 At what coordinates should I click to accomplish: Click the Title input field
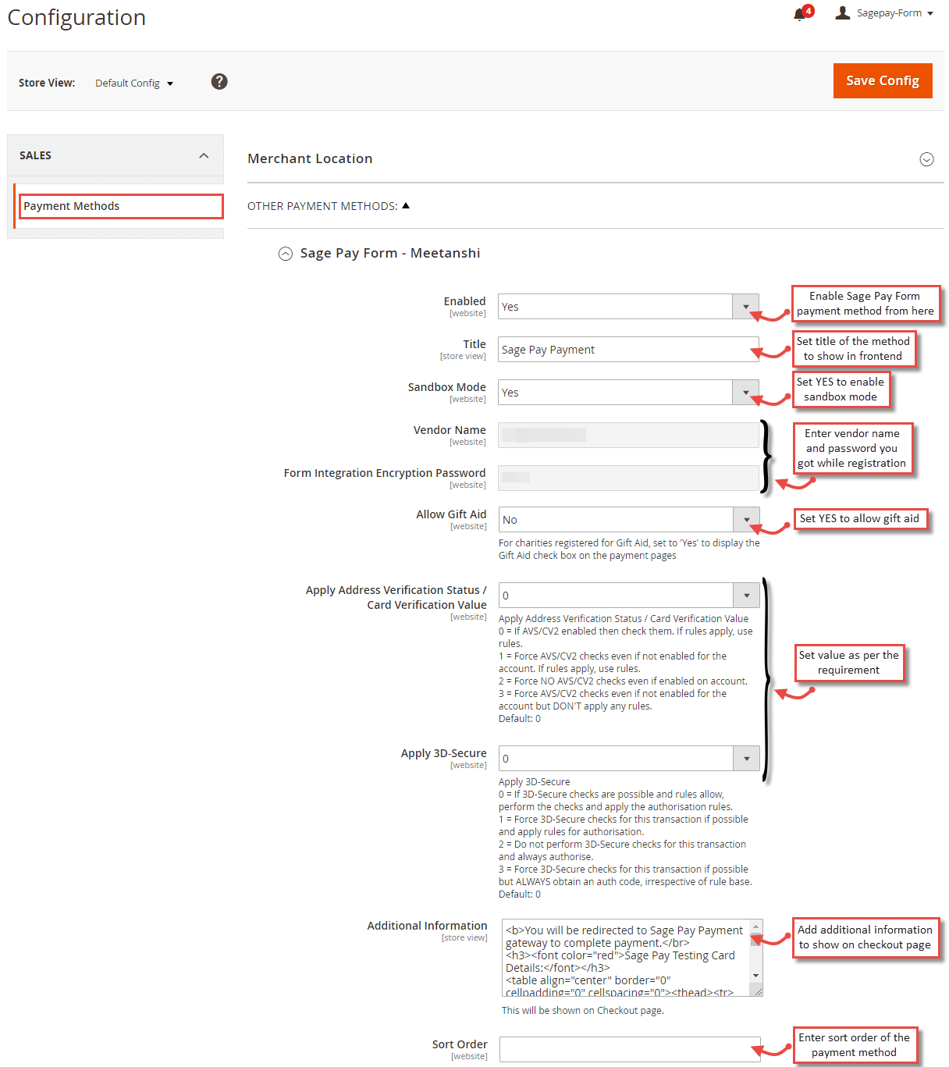pyautogui.click(x=628, y=350)
